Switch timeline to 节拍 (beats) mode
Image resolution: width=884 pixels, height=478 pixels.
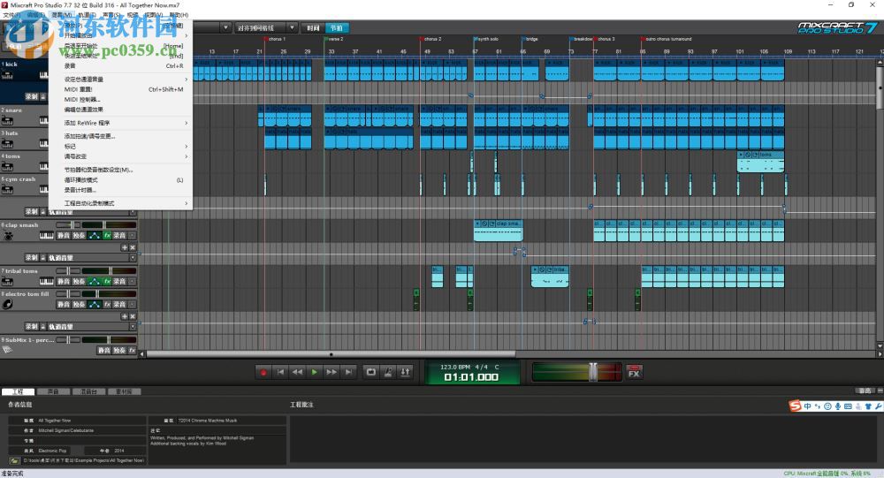click(x=337, y=27)
